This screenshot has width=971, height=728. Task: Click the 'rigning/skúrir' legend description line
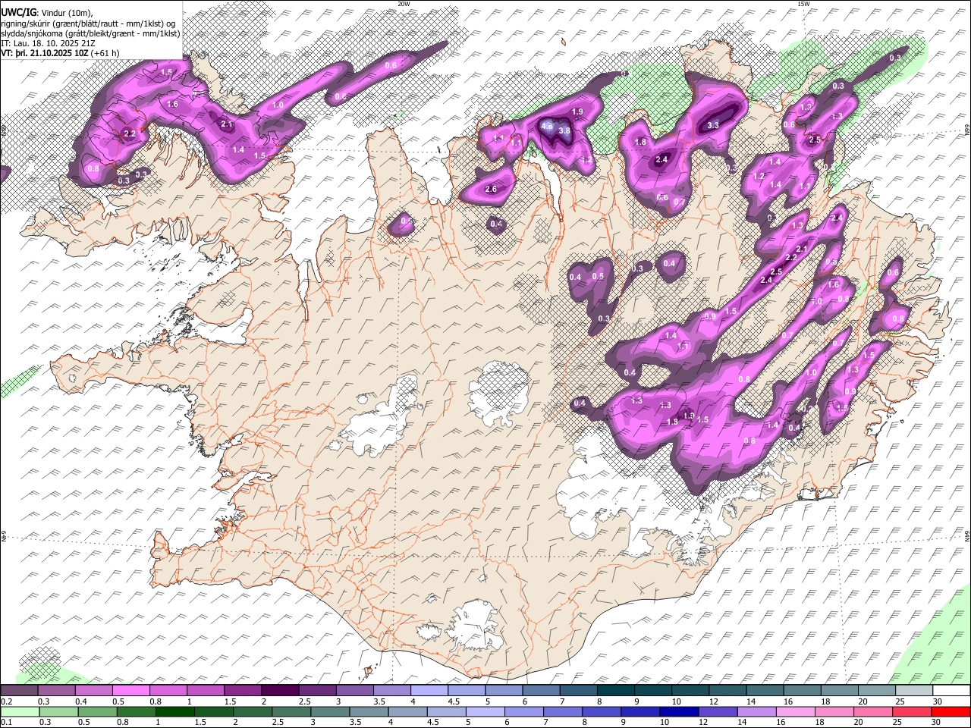click(87, 23)
